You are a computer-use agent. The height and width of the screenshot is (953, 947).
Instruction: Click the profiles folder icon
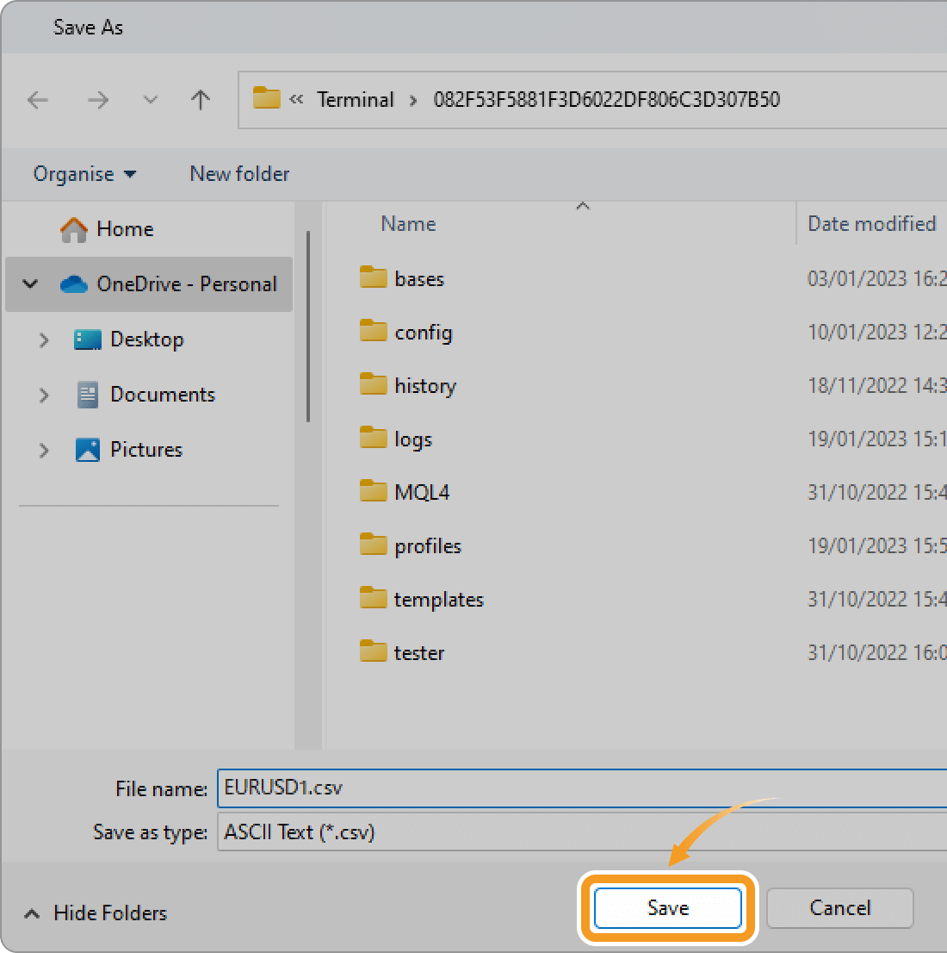(x=373, y=545)
